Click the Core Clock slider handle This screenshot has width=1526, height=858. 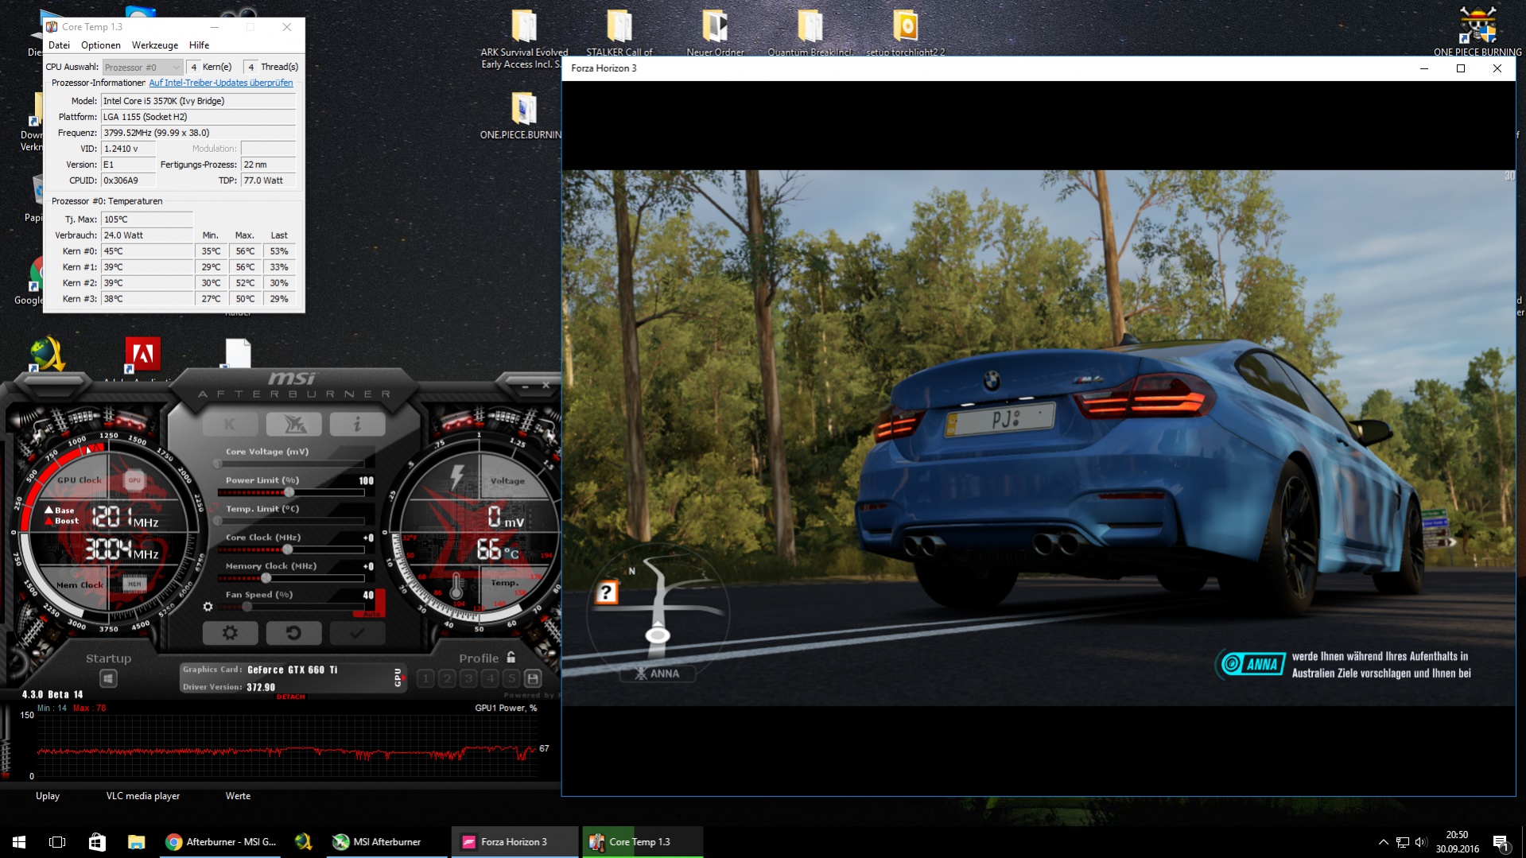point(287,549)
